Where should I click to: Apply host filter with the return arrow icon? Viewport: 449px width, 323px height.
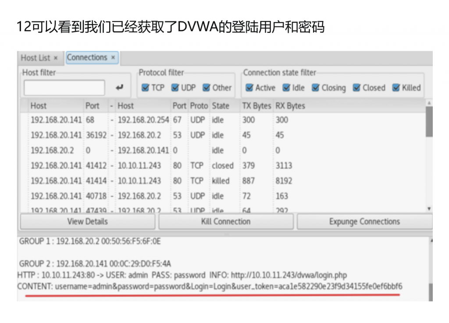(x=119, y=87)
